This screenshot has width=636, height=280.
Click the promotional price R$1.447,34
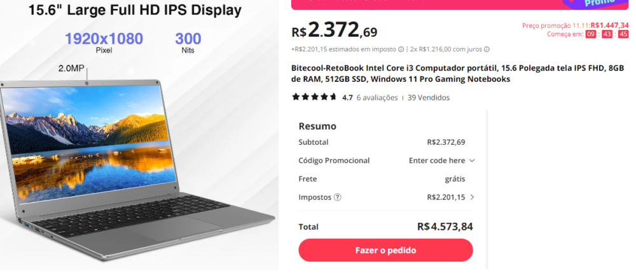(609, 25)
